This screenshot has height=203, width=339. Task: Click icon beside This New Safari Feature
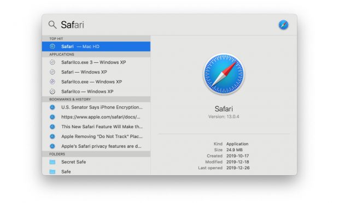point(52,127)
